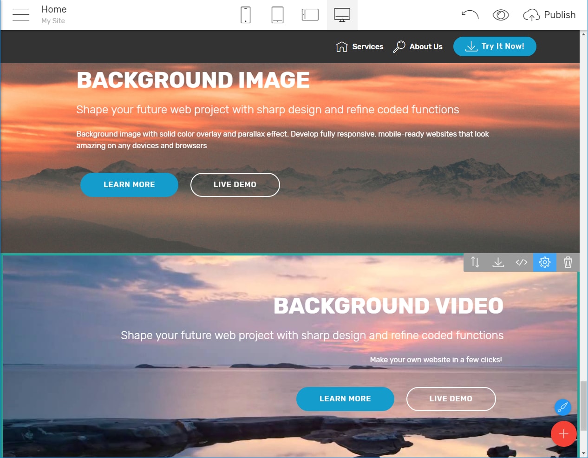Move block with the up-down arrows icon
This screenshot has width=588, height=458.
(475, 262)
